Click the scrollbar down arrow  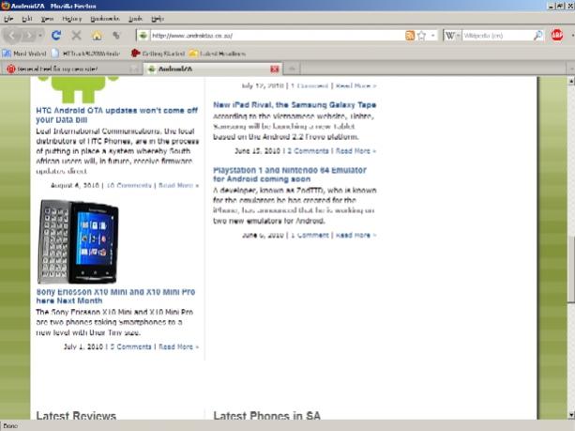[x=571, y=415]
